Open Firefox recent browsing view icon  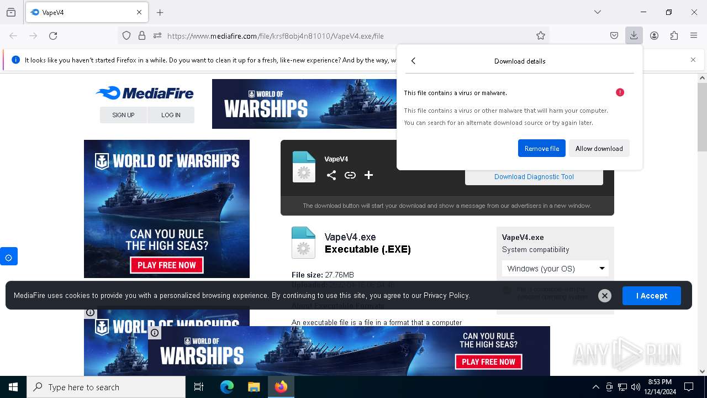[x=11, y=12]
